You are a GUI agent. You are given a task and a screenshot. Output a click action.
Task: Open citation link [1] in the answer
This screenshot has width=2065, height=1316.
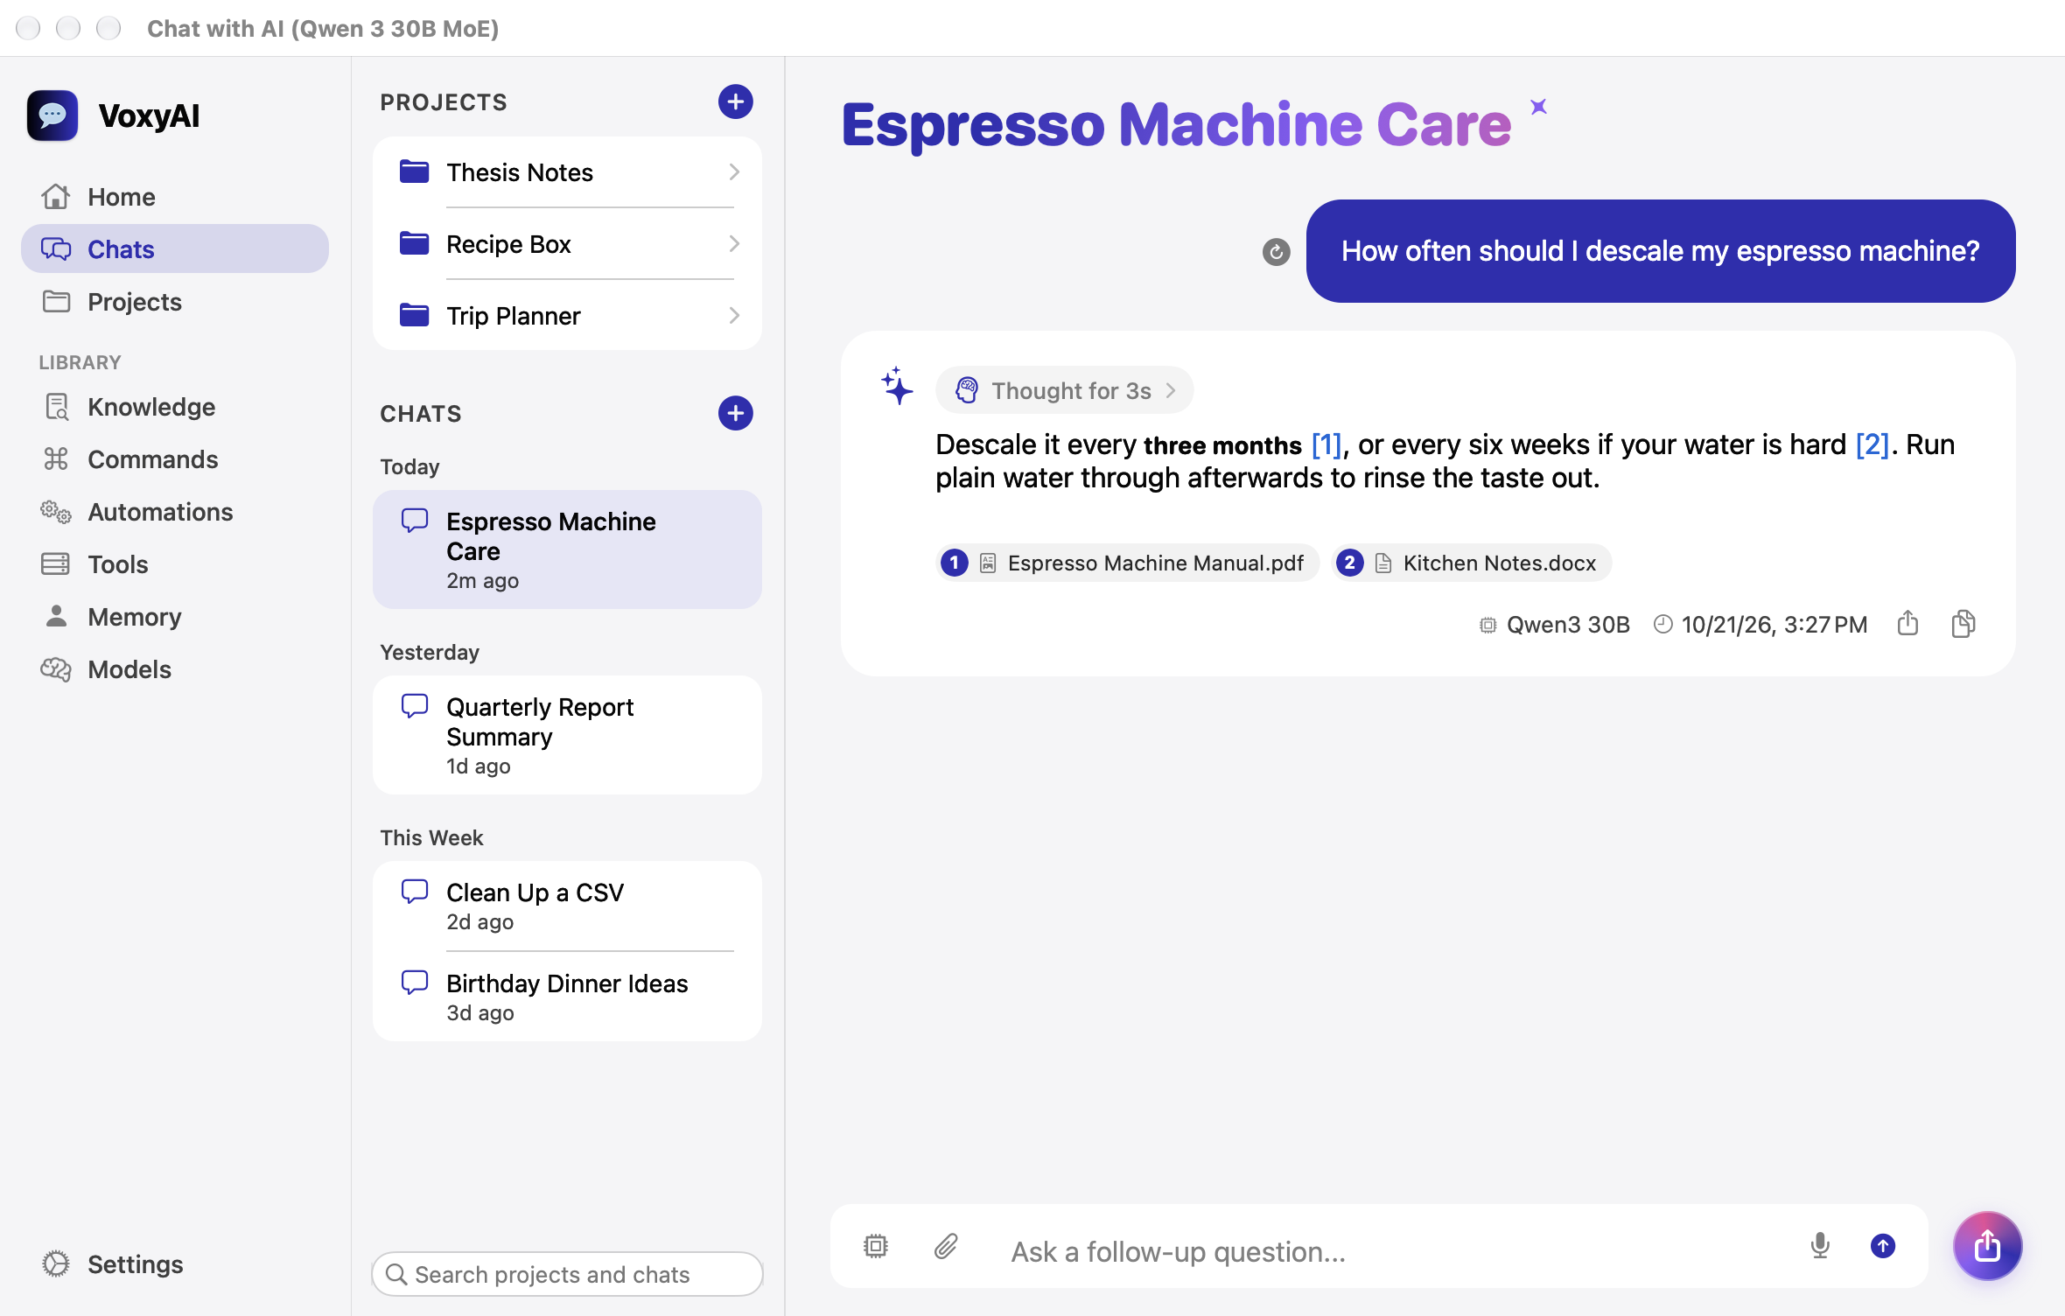coord(1326,445)
